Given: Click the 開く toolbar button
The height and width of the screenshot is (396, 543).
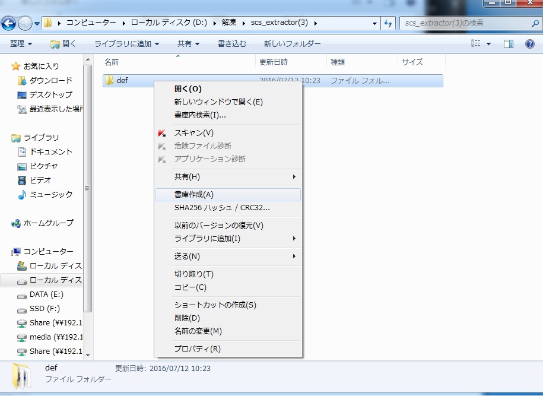Looking at the screenshot, I should tap(63, 44).
